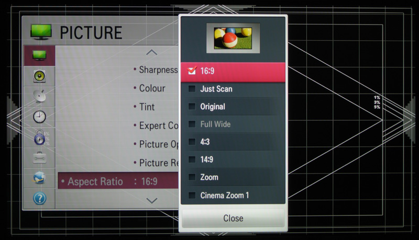
Task: Tick the Cinema Zoom 1 checkbox
Action: coord(192,195)
